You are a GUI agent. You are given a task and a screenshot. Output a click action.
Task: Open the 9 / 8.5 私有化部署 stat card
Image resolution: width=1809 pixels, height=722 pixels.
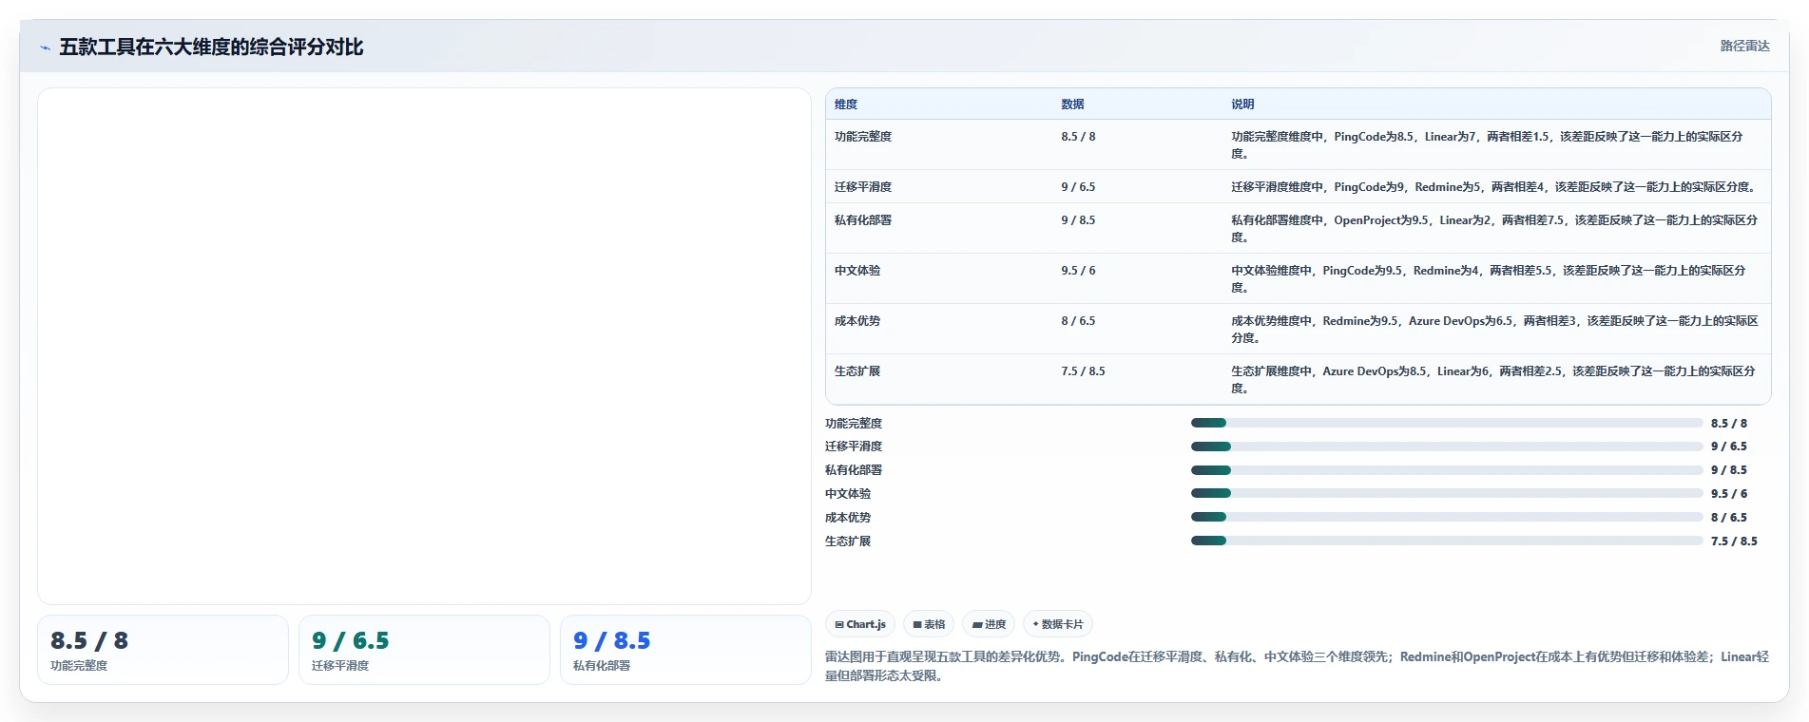pyautogui.click(x=685, y=650)
